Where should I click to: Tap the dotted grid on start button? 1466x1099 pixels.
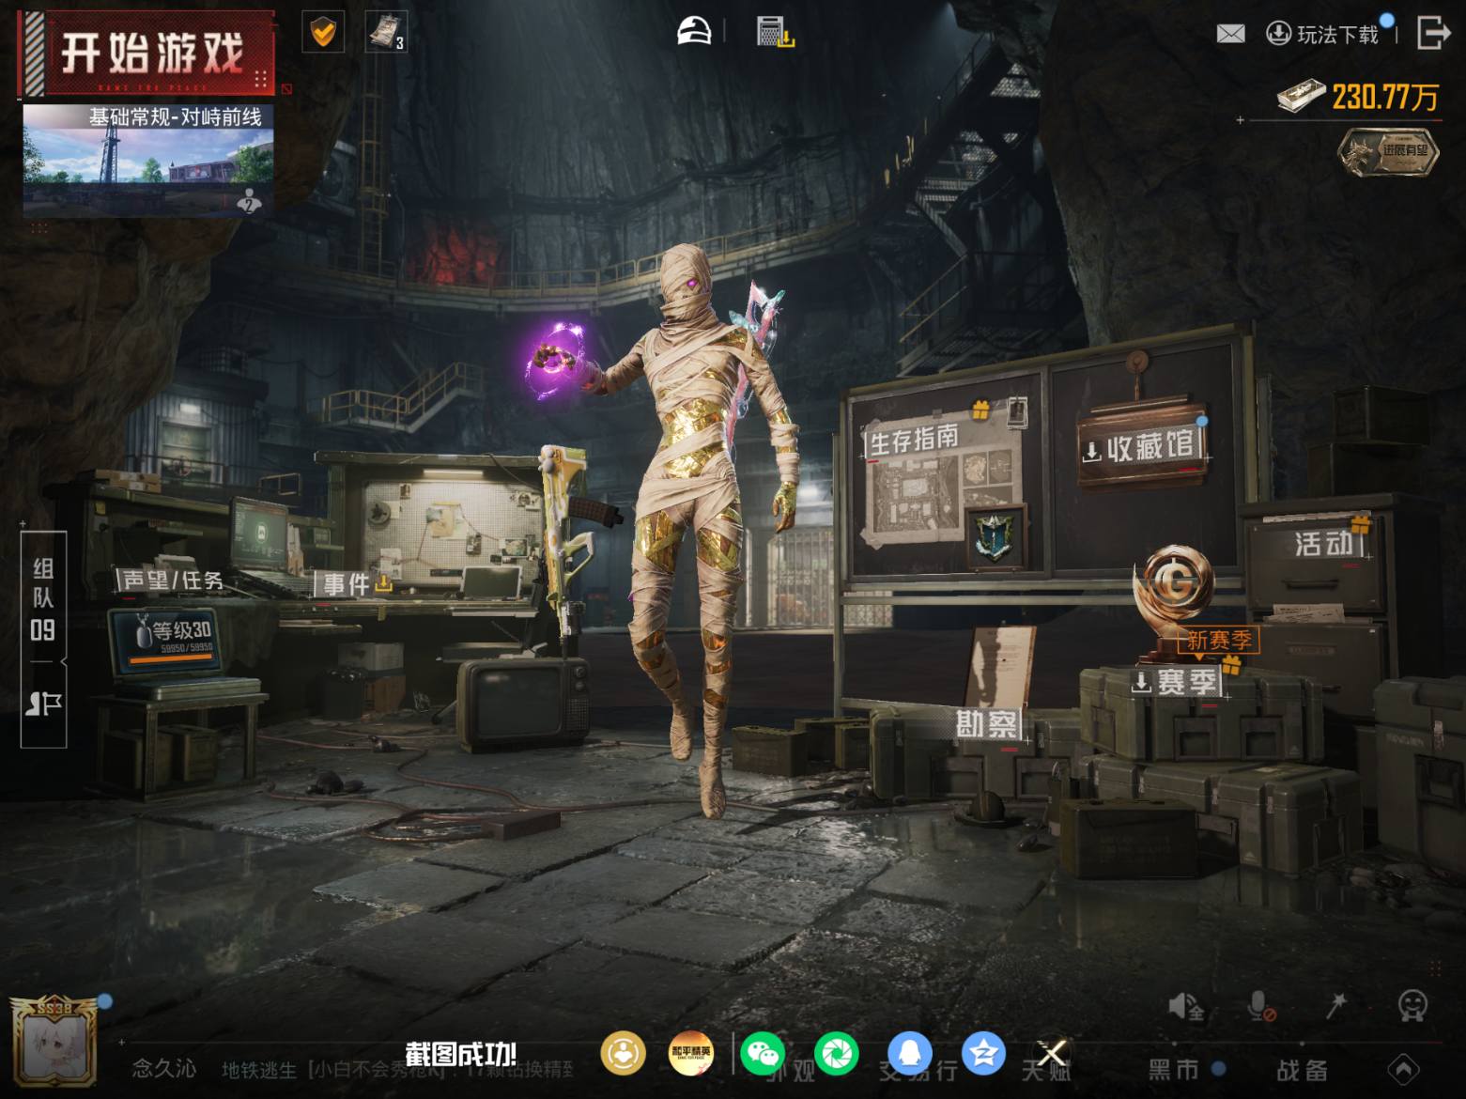click(261, 78)
